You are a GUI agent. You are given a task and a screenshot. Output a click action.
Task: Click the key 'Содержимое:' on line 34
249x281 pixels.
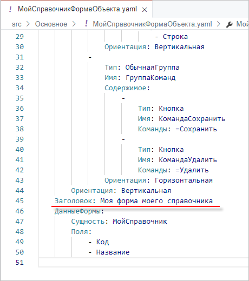pos(127,88)
